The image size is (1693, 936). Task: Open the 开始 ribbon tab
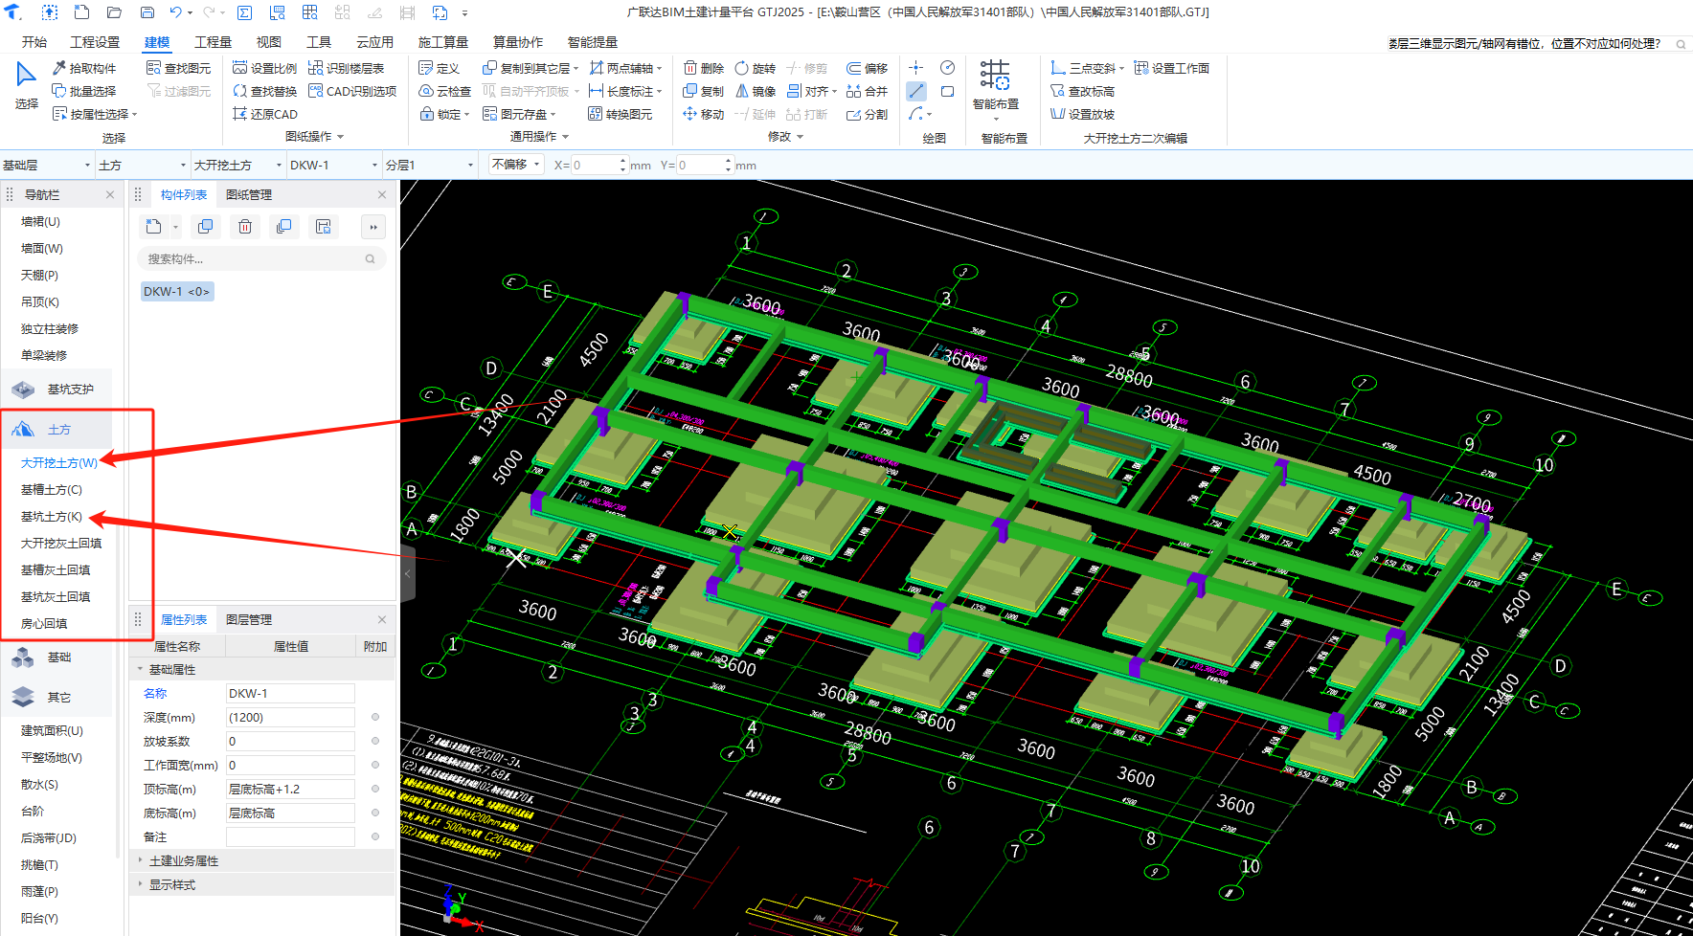click(34, 42)
